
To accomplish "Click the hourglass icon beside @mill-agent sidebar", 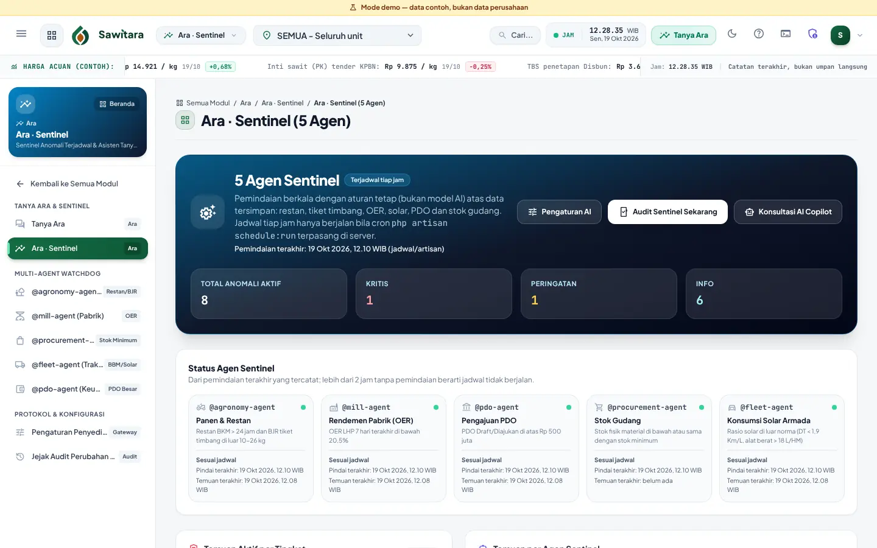I will [20, 316].
